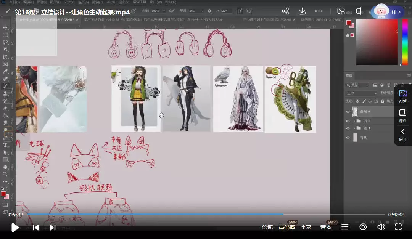The height and width of the screenshot is (239, 412).
Task: Skip to the previous video
Action: [36, 228]
